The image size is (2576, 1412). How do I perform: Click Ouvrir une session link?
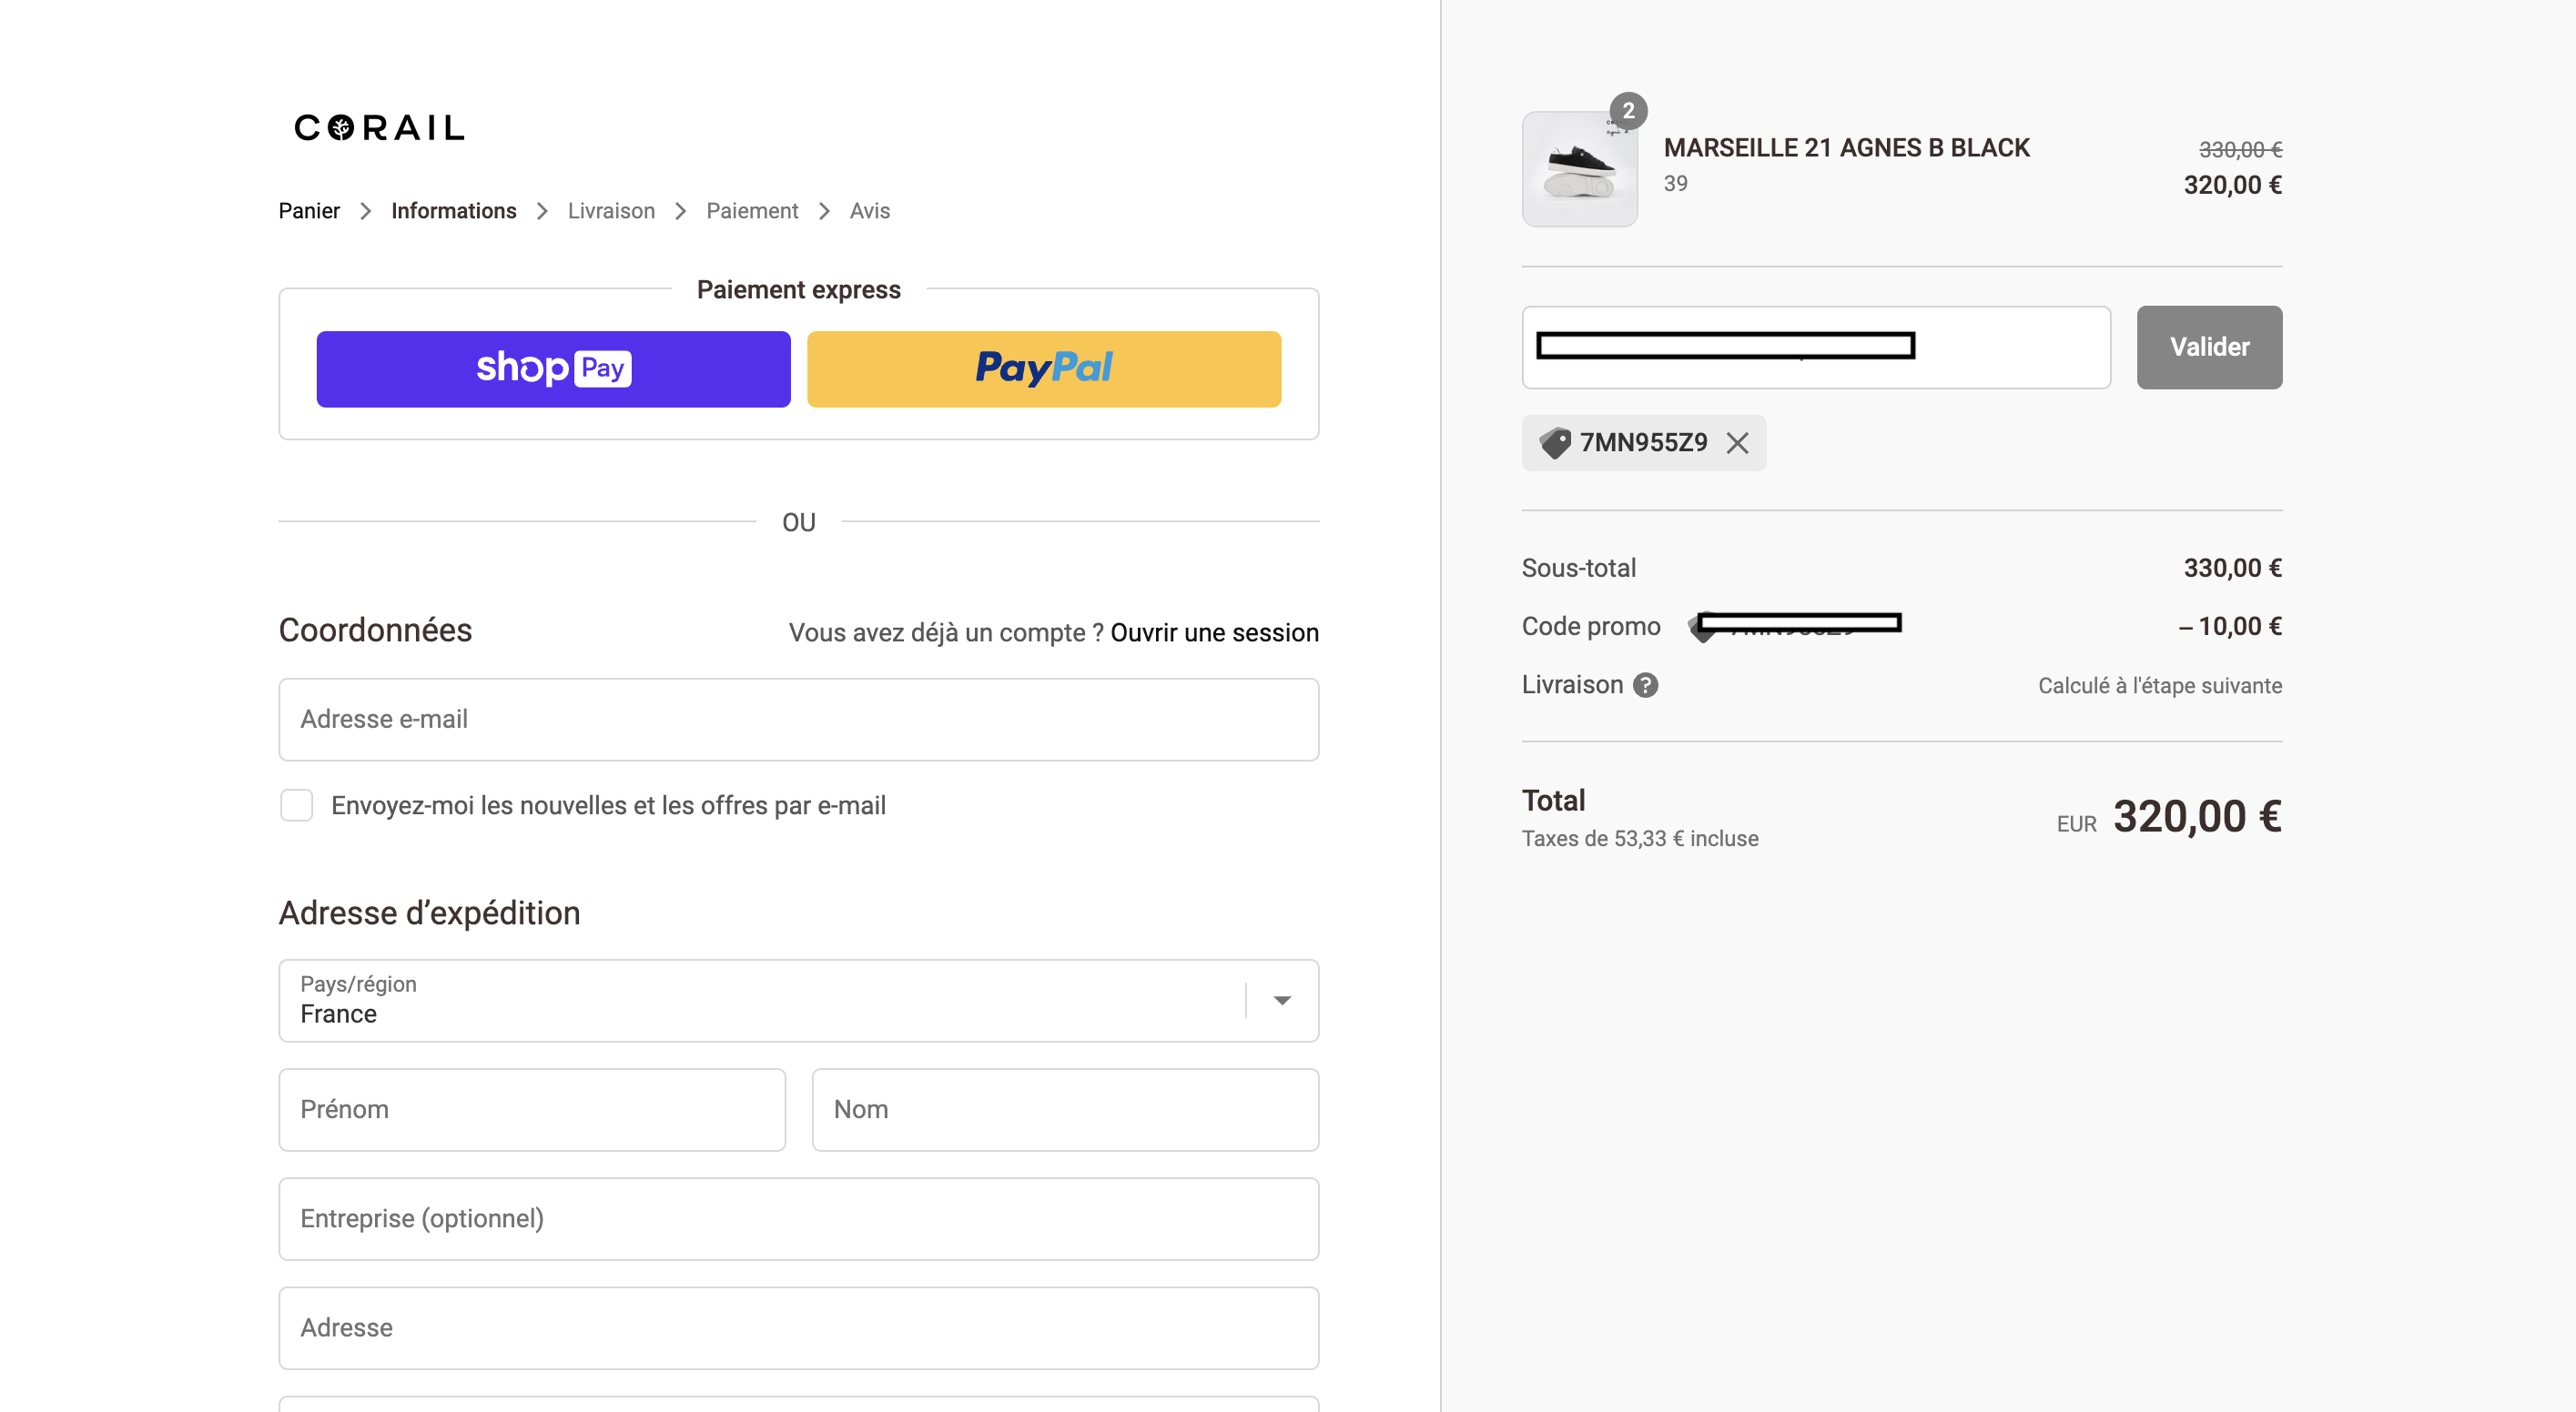click(1214, 632)
